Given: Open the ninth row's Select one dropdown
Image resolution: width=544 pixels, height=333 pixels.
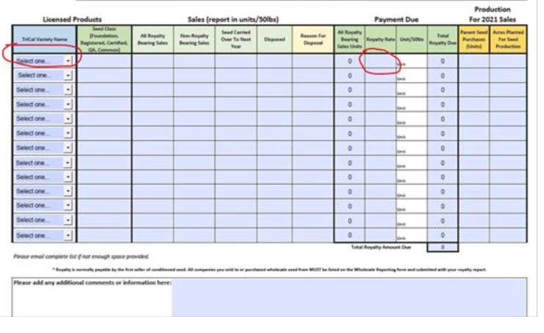Looking at the screenshot, I should pyautogui.click(x=44, y=177).
